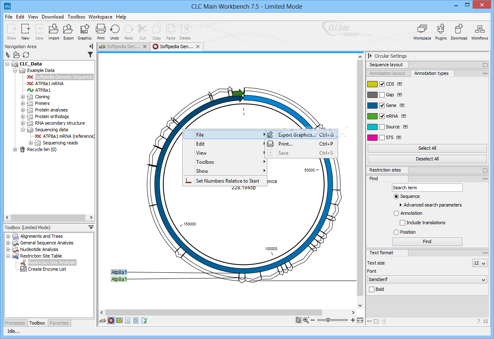Select Set Numbers Relative to Start
This screenshot has height=339, width=494.
pyautogui.click(x=225, y=181)
